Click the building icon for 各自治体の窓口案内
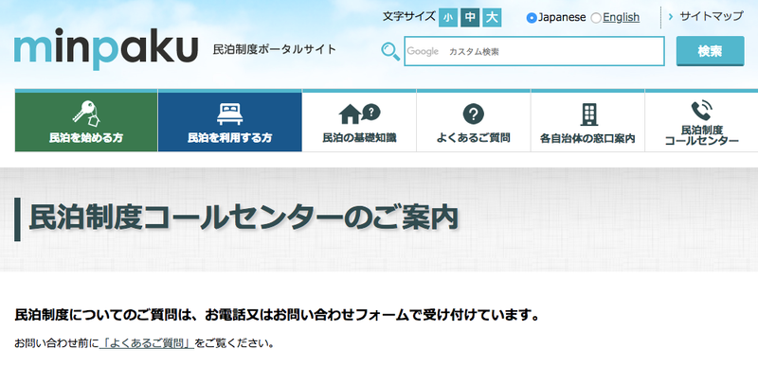This screenshot has height=384, width=758. 587,114
